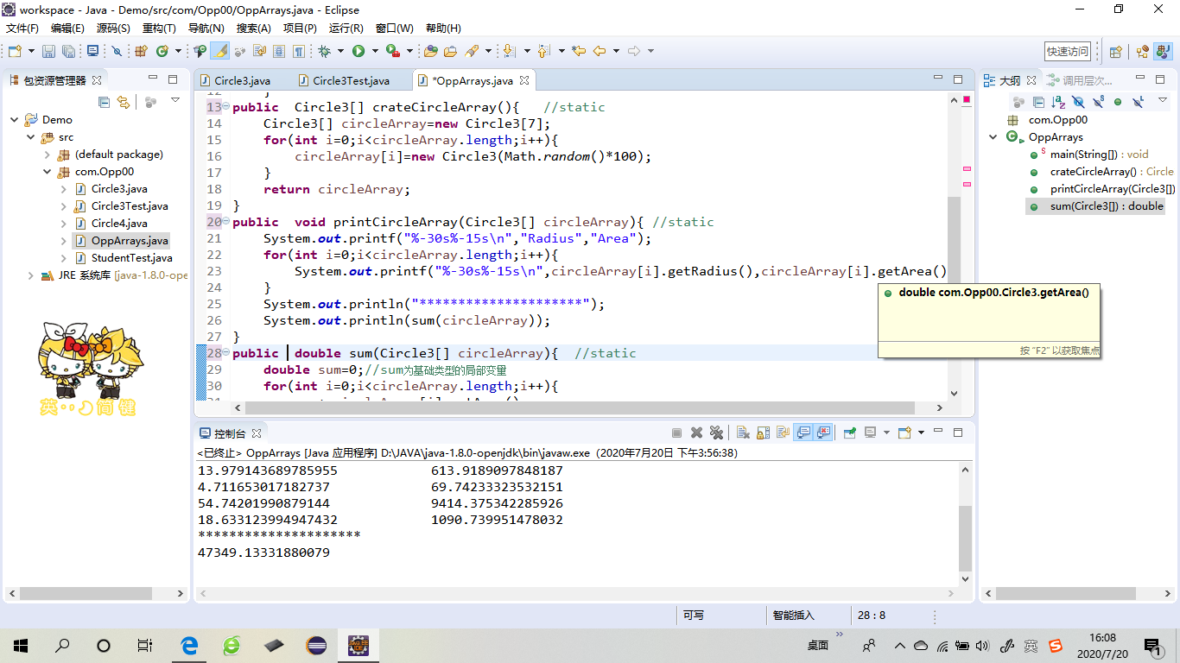The width and height of the screenshot is (1180, 663).
Task: Click the Search flashlight icon
Action: pos(472,51)
